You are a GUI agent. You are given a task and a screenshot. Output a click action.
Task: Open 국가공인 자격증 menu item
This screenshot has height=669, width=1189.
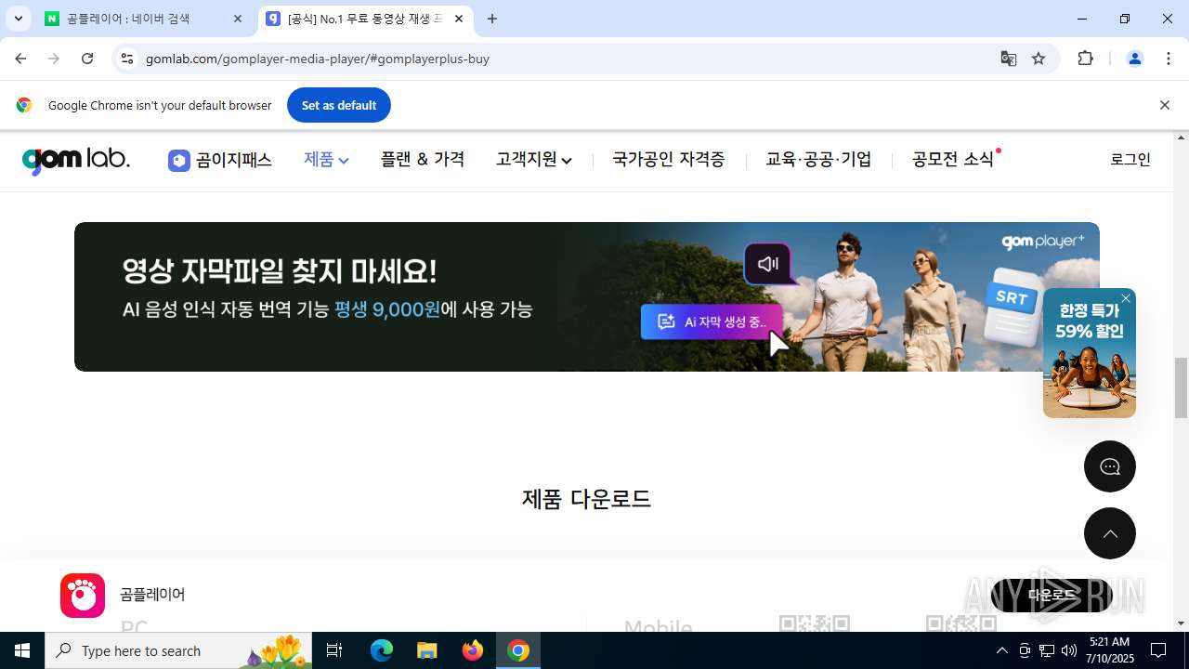click(x=669, y=160)
